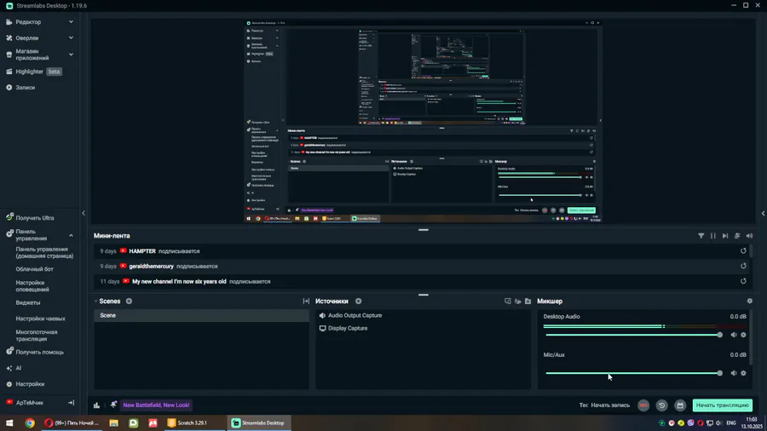767x431 pixels.
Task: Open the АрТеМчик account entry
Action: (x=25, y=403)
